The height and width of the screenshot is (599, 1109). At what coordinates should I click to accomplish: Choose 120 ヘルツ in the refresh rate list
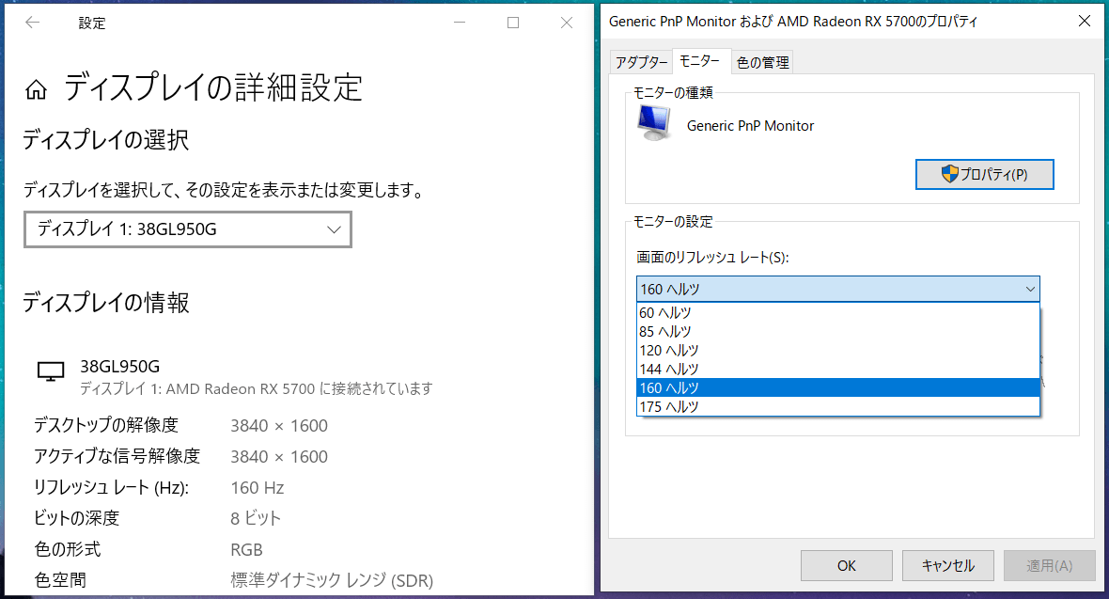[x=838, y=351]
